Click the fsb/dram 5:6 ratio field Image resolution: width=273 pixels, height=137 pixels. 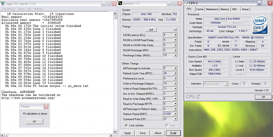175,14
